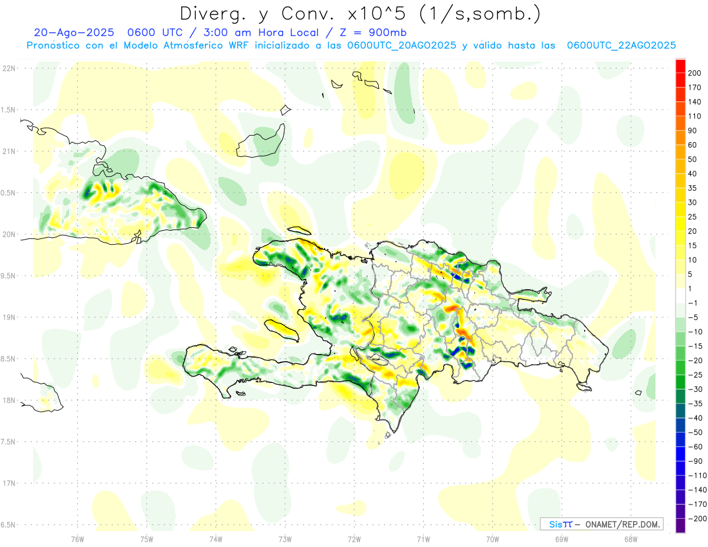The image size is (708, 547).
Task: Click the colorbar value "140"
Action: 695,101
